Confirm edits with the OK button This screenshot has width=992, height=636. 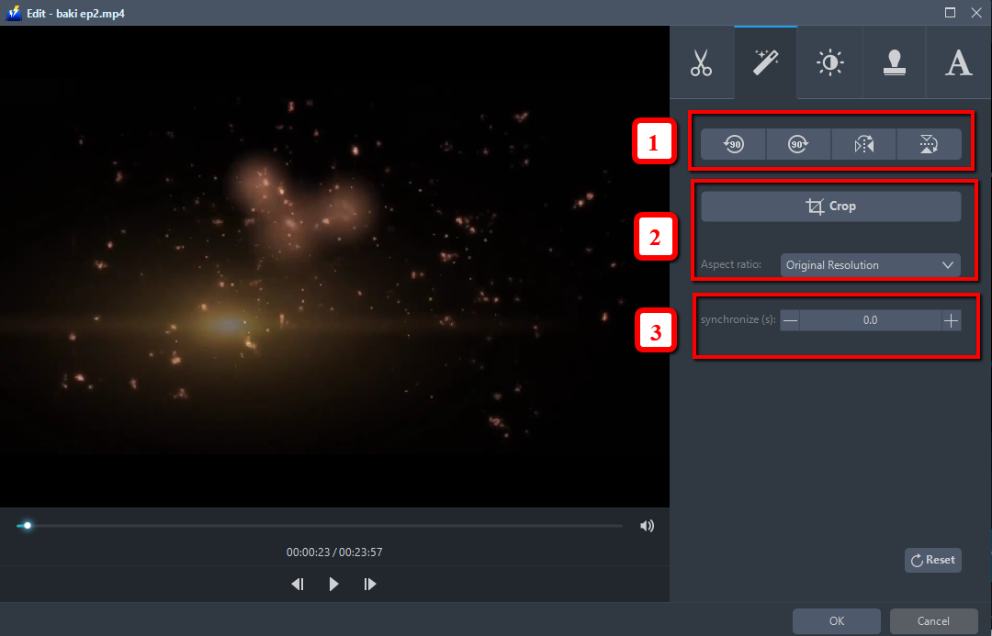click(x=836, y=620)
